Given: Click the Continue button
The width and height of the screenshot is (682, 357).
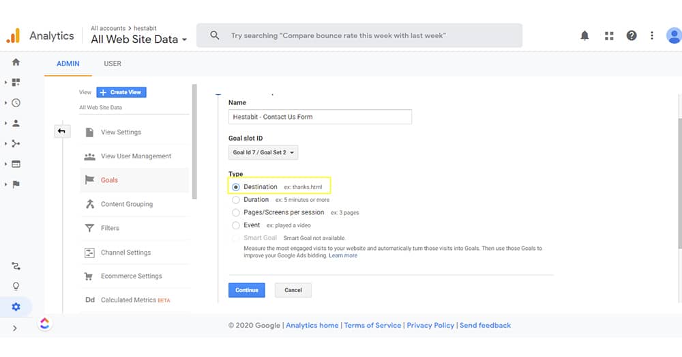Looking at the screenshot, I should tap(247, 290).
